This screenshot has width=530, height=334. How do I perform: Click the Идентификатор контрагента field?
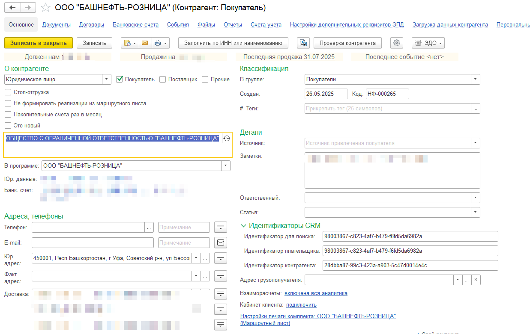tap(410, 265)
